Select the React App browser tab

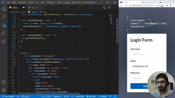[x=130, y=2]
